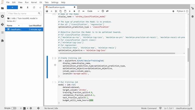The width and height of the screenshot is (195, 110).
Task: Click the git diamond icon in status bar
Action: (38, 108)
